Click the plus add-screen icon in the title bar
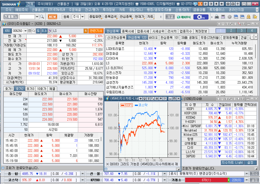 222,4
